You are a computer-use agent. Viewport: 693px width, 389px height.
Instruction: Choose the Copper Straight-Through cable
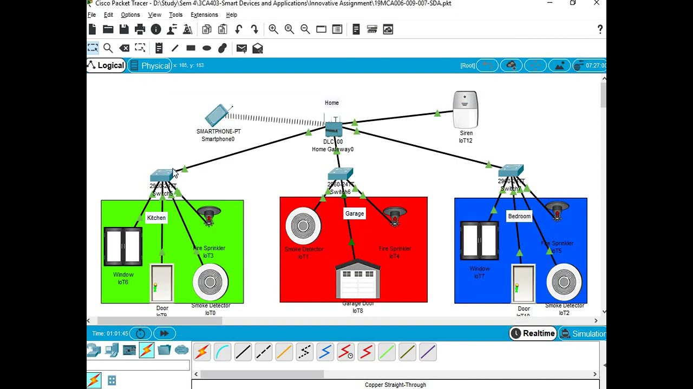tap(243, 352)
